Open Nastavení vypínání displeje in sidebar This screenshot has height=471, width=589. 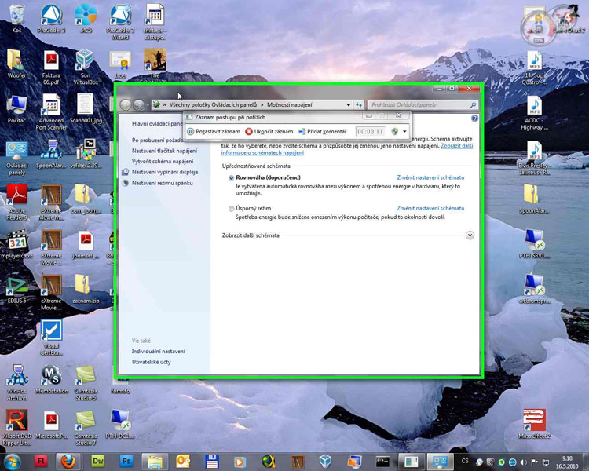165,172
